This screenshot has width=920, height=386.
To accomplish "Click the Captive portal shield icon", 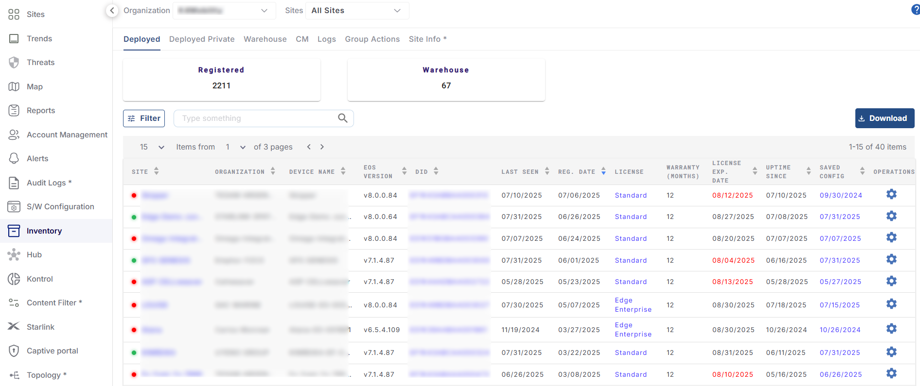I will point(14,351).
